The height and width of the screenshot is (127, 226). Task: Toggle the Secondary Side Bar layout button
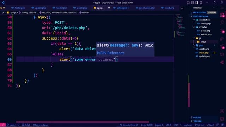[197, 2]
